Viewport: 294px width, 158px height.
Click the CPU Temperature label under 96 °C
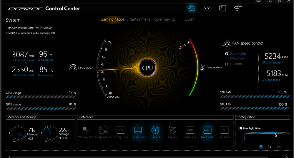(45, 60)
